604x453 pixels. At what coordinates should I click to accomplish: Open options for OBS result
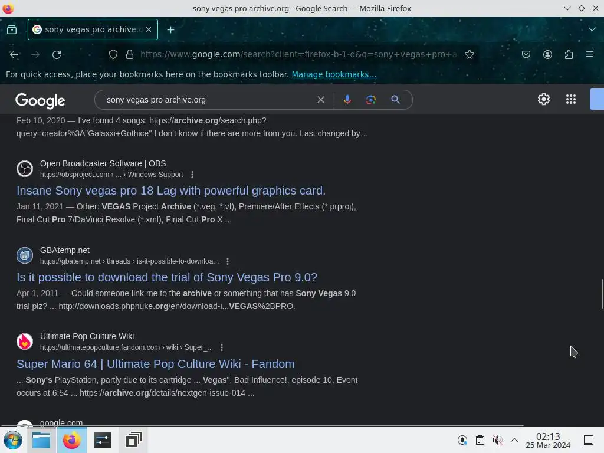click(x=192, y=175)
